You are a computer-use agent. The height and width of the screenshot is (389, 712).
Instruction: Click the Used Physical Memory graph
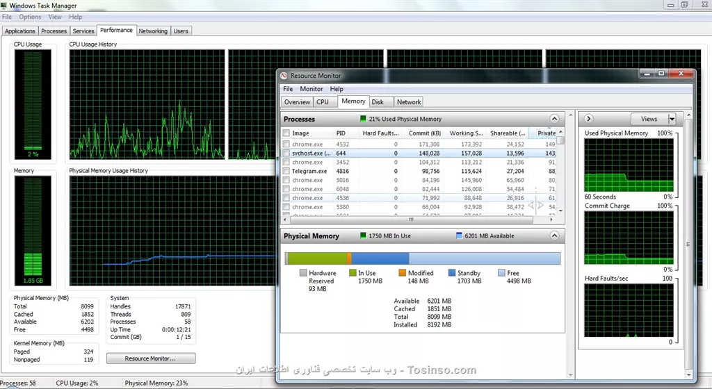click(629, 165)
